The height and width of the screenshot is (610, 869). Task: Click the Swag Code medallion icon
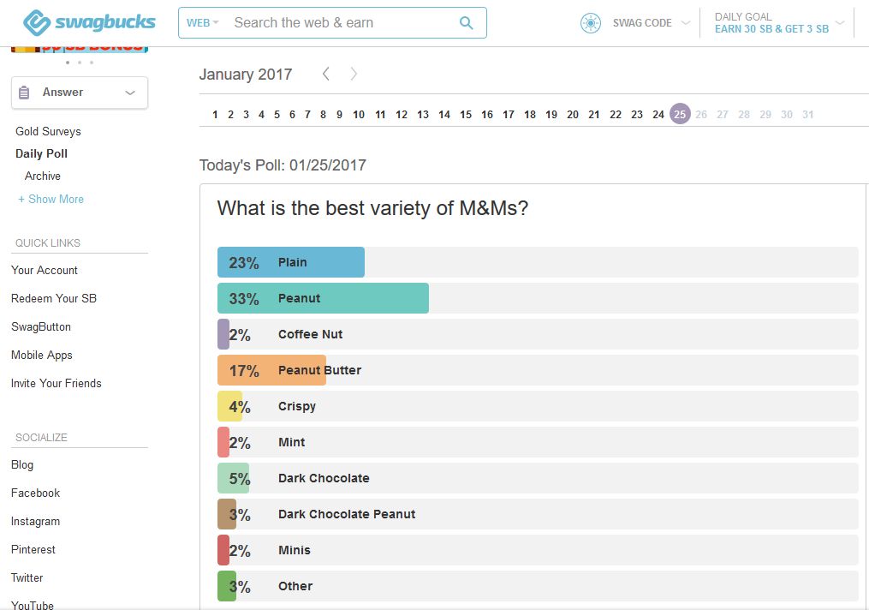[x=590, y=23]
